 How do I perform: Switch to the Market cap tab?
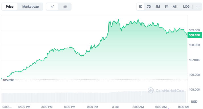click(31, 7)
